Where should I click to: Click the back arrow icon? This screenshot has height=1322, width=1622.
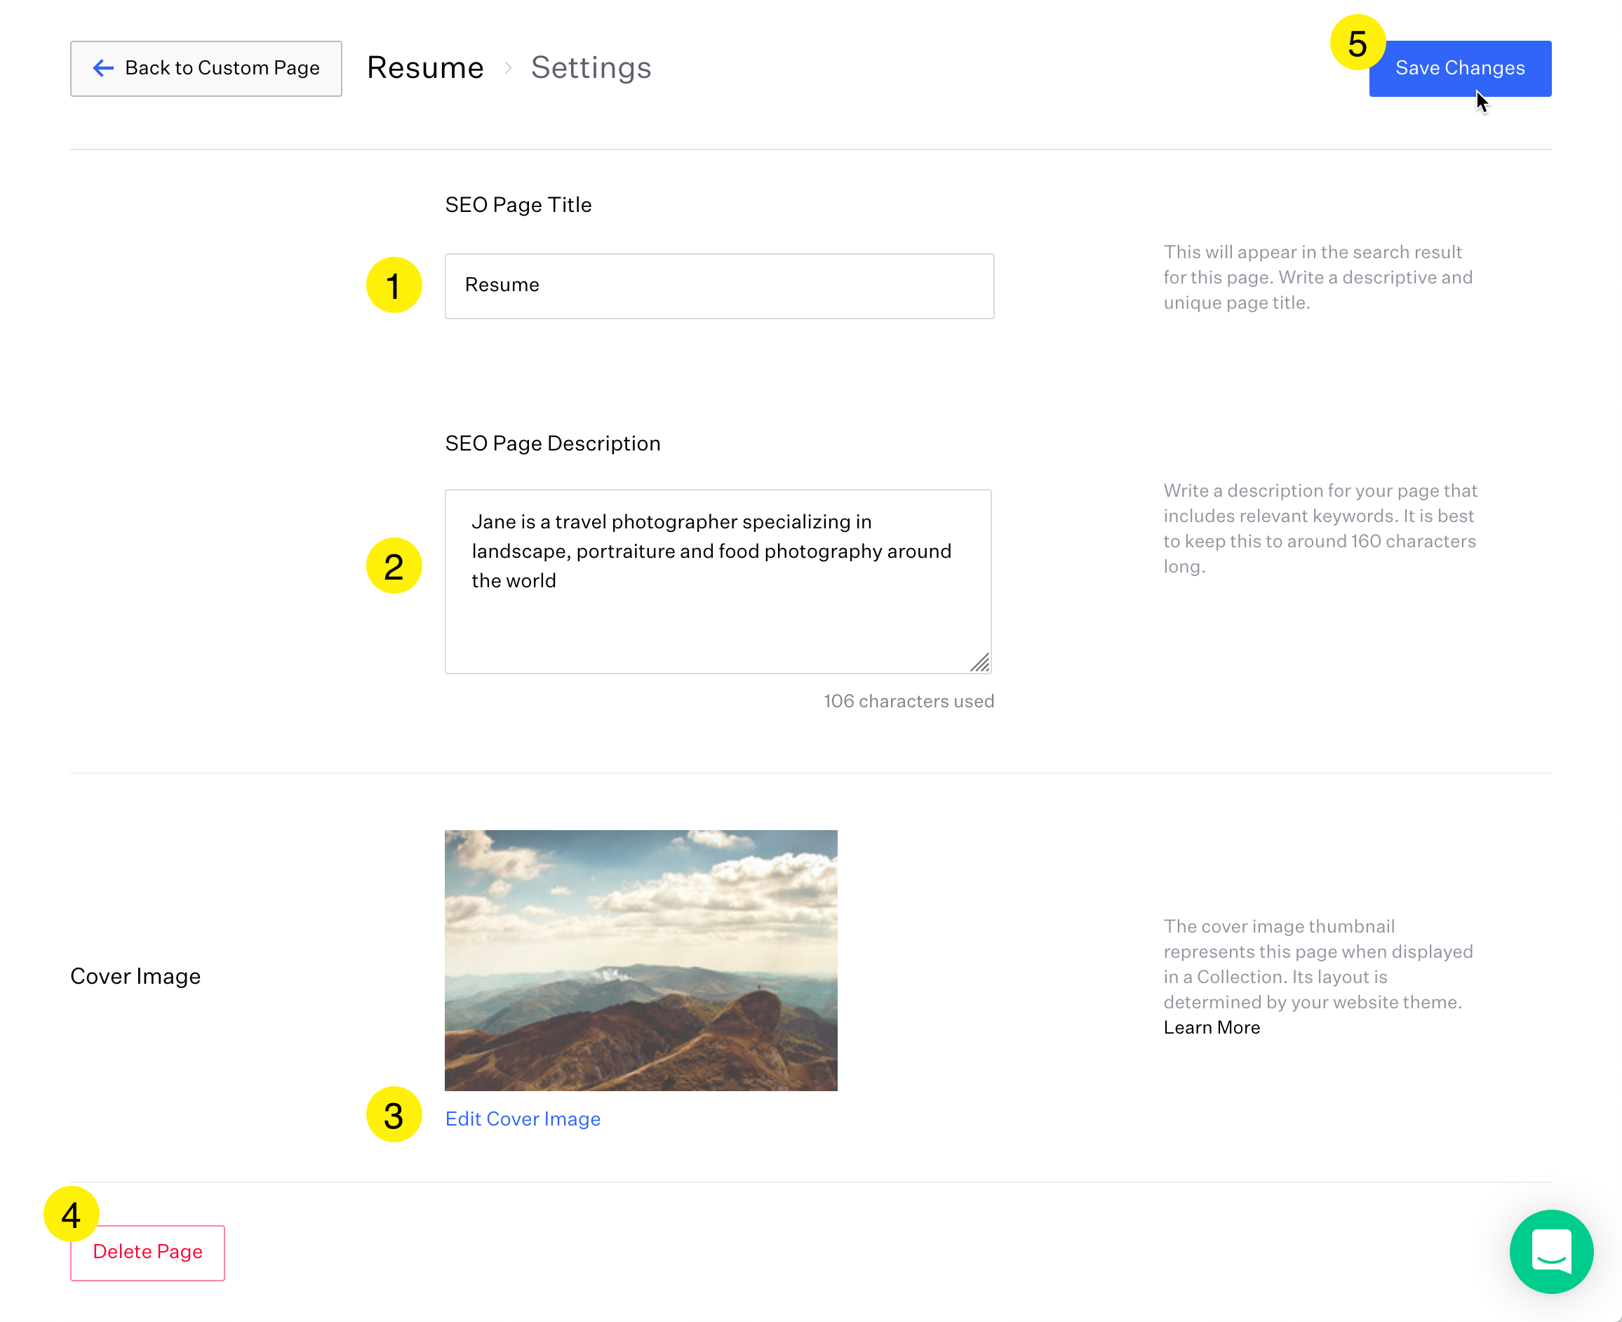103,69
